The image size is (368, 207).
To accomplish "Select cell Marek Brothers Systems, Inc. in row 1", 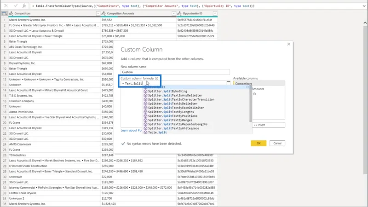I will (54, 20).
